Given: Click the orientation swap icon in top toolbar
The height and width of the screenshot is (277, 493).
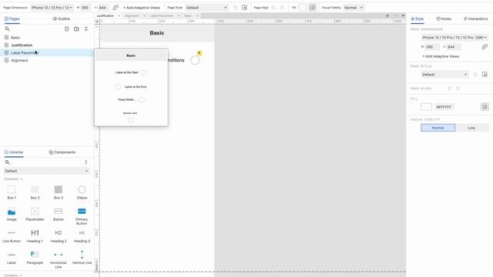Looking at the screenshot, I should click(116, 7).
